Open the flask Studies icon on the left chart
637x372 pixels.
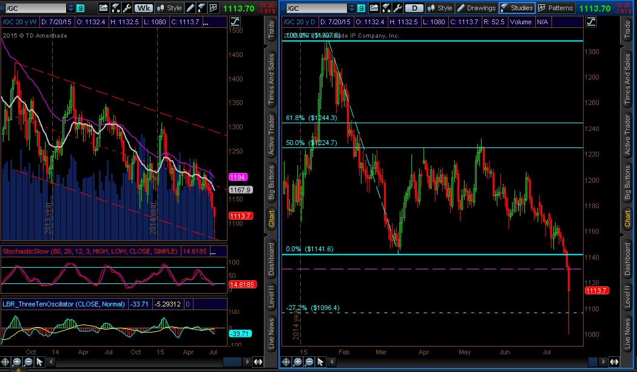click(x=201, y=8)
